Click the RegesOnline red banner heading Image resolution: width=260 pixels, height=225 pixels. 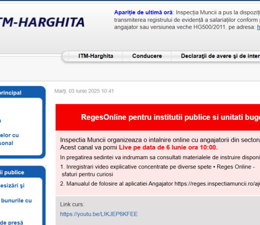coord(170,117)
